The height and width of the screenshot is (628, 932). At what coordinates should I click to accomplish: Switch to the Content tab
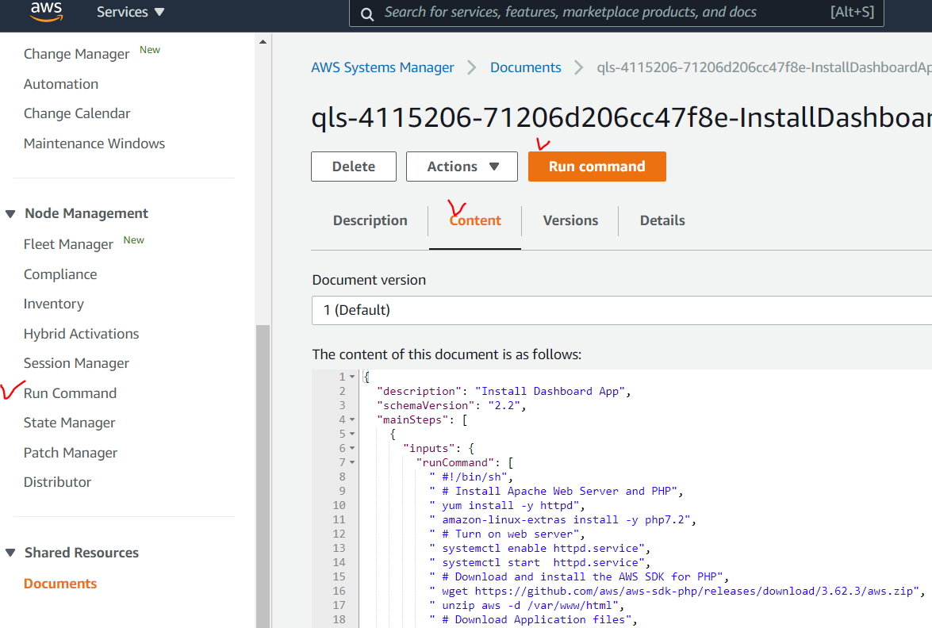[475, 220]
